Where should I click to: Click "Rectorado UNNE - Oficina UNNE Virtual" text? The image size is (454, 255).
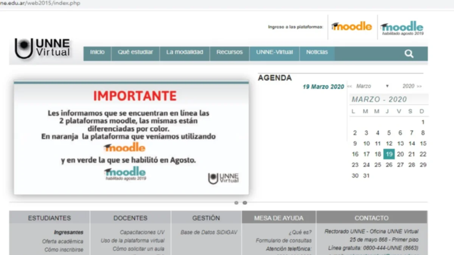click(372, 232)
